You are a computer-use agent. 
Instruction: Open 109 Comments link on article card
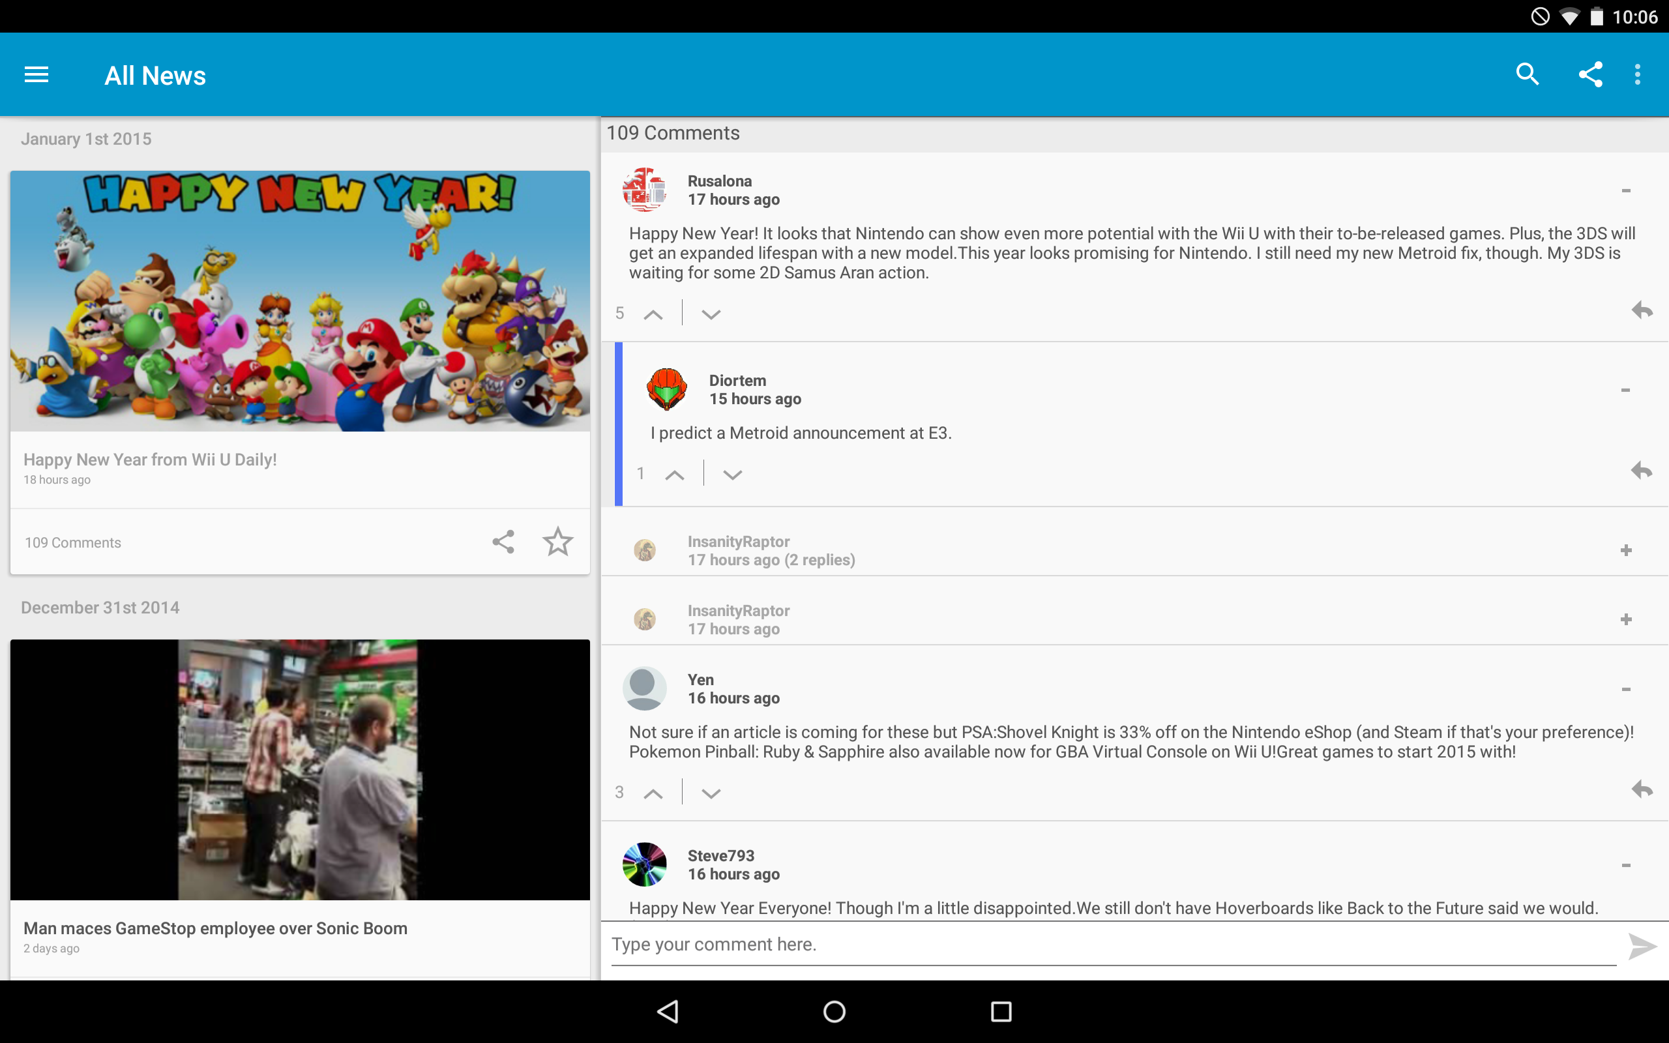coord(73,543)
